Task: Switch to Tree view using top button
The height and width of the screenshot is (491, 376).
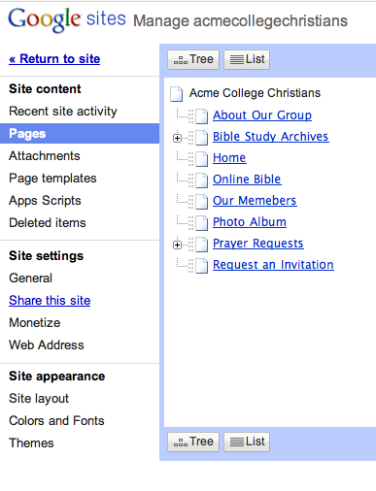Action: (193, 59)
